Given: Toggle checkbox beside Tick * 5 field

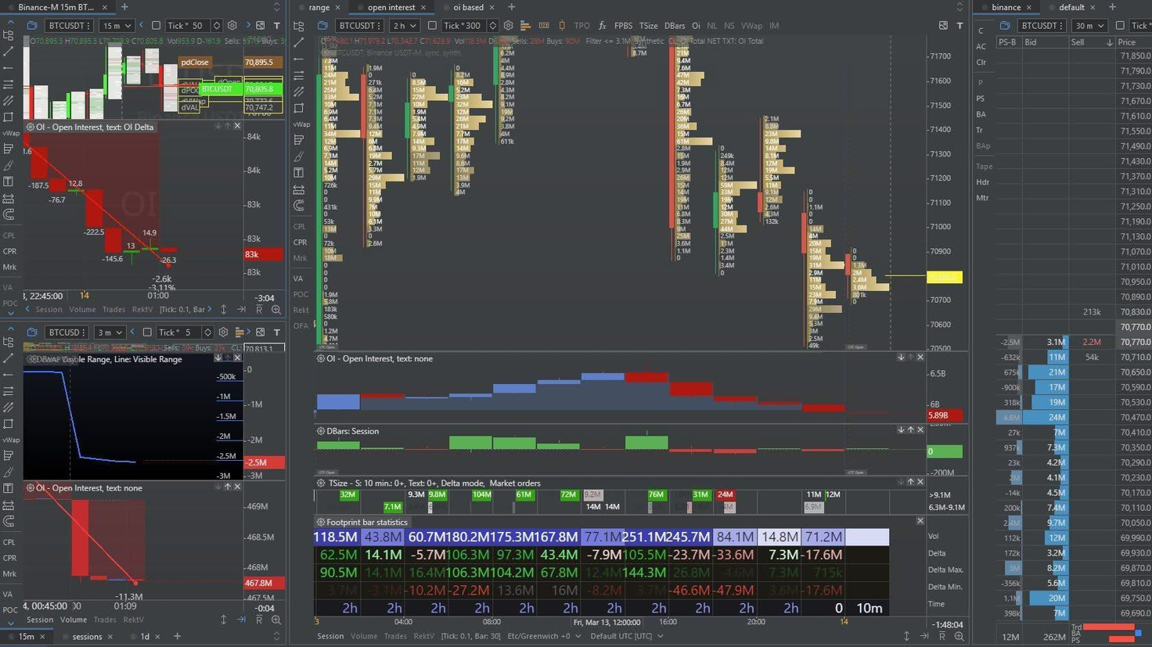Looking at the screenshot, I should [147, 332].
